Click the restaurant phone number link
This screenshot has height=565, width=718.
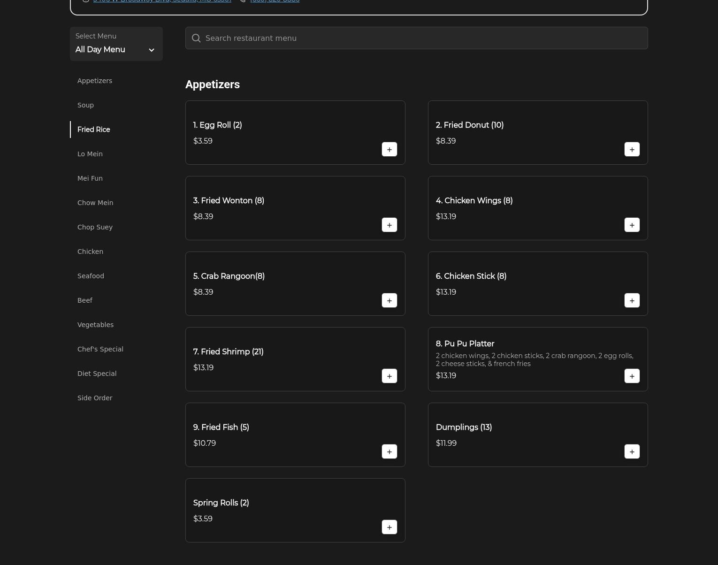(x=275, y=1)
